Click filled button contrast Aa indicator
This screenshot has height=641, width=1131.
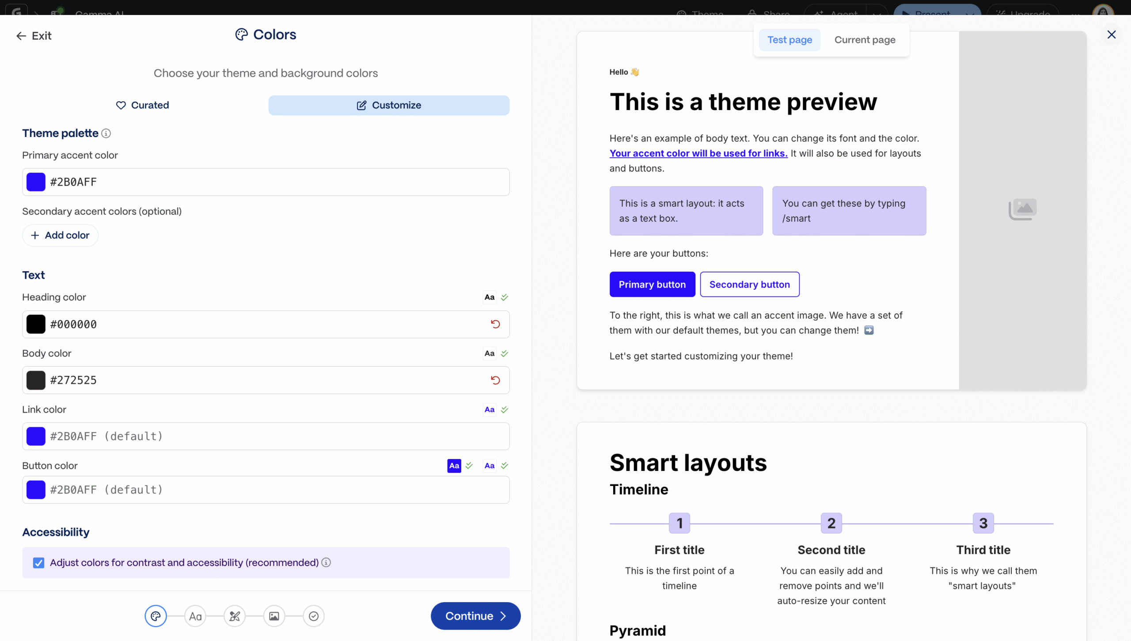pos(454,466)
